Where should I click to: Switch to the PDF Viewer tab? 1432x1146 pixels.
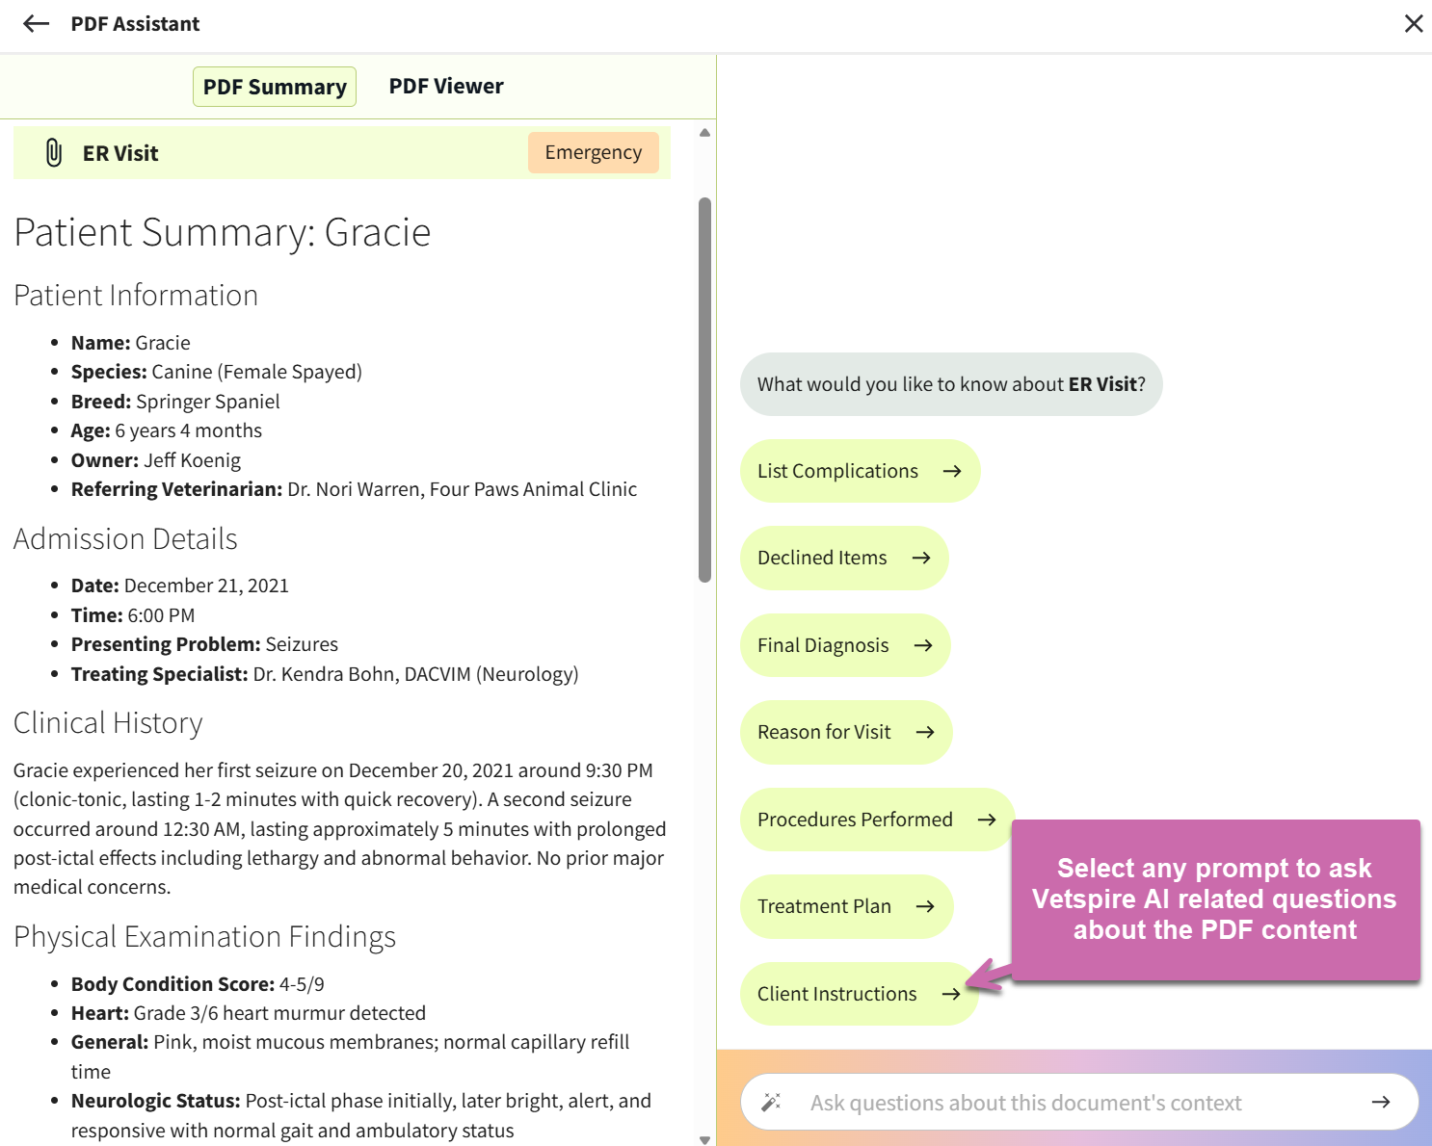pyautogui.click(x=445, y=86)
